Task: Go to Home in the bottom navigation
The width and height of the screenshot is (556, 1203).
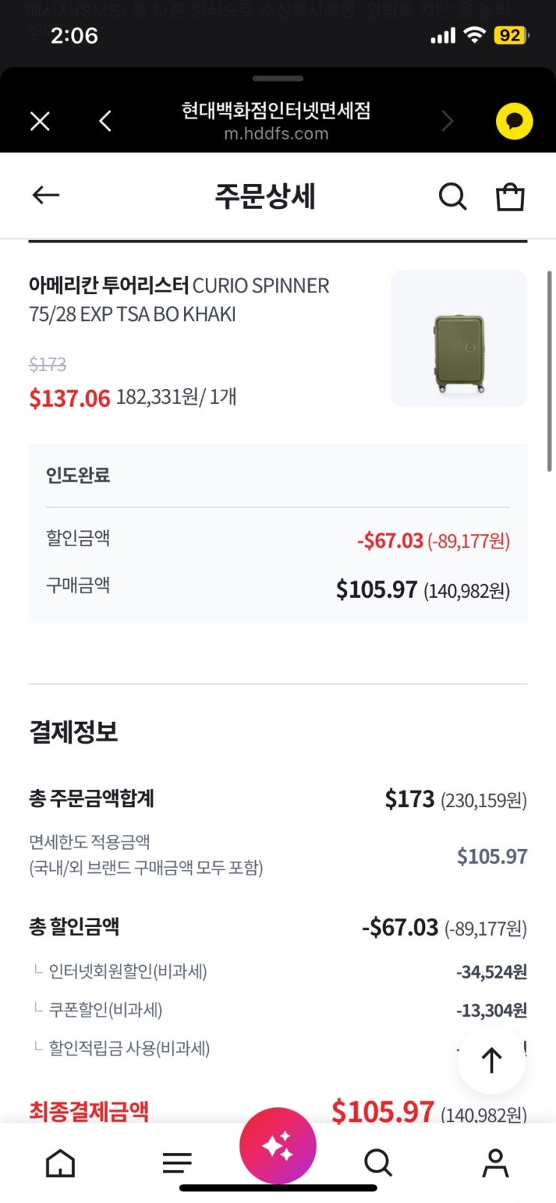Action: [61, 1163]
